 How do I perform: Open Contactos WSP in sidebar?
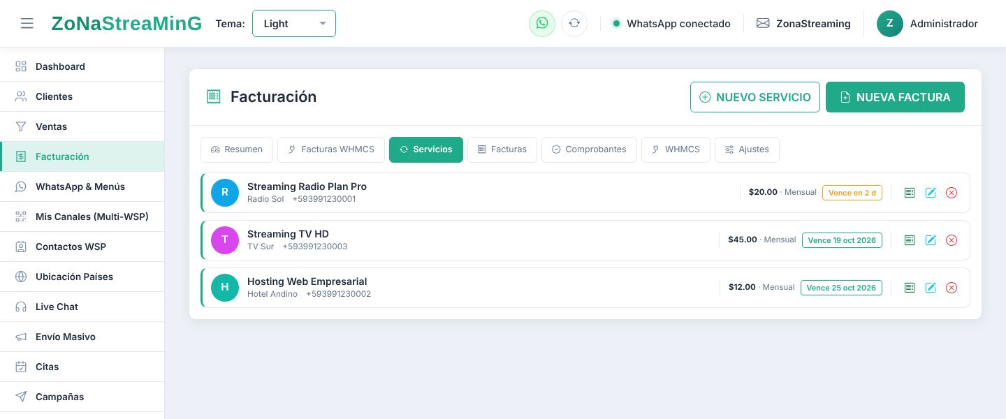pos(82,247)
